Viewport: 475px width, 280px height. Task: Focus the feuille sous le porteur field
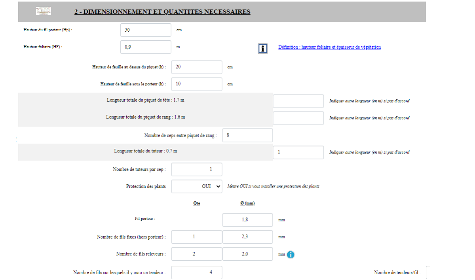(197, 84)
